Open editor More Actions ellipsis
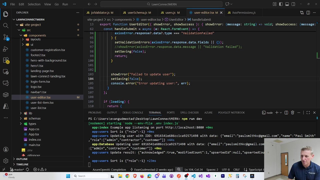The image size is (320, 180). [314, 12]
